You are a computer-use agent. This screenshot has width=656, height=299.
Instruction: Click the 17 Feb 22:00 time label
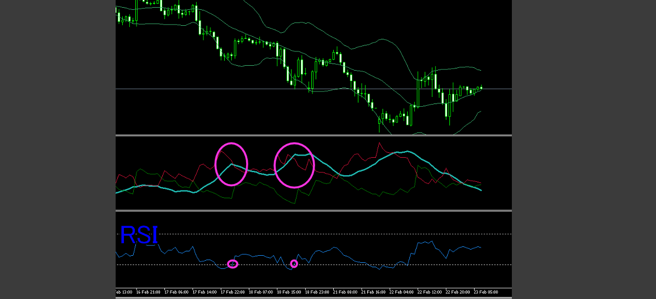(x=232, y=292)
